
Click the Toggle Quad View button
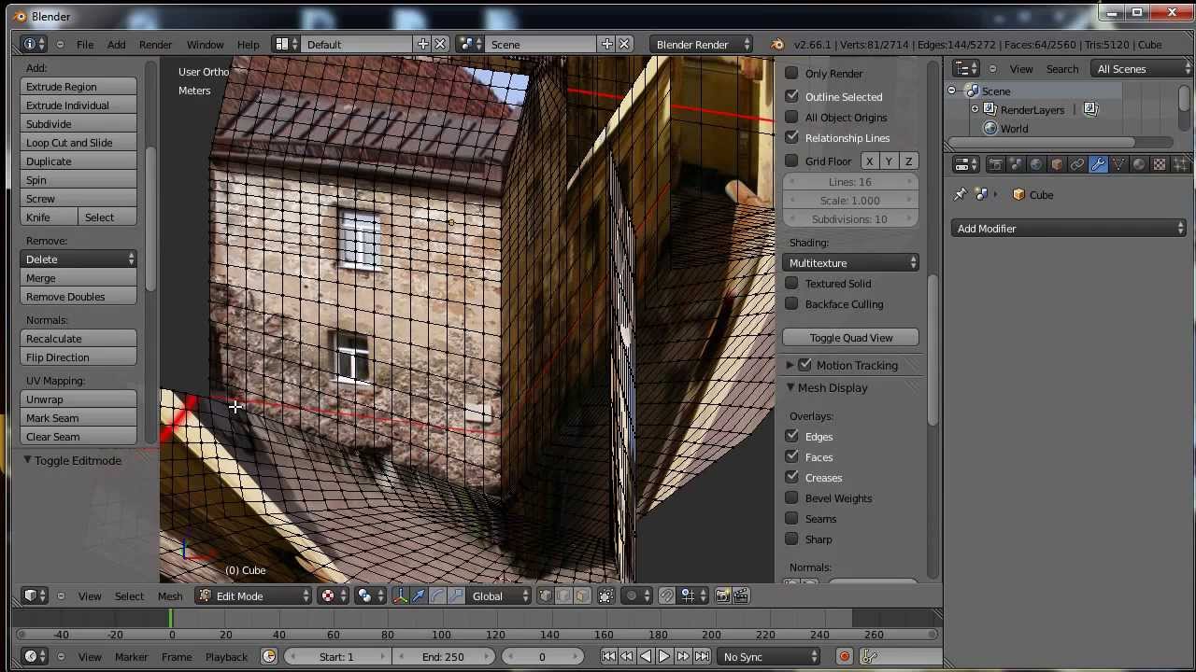851,338
